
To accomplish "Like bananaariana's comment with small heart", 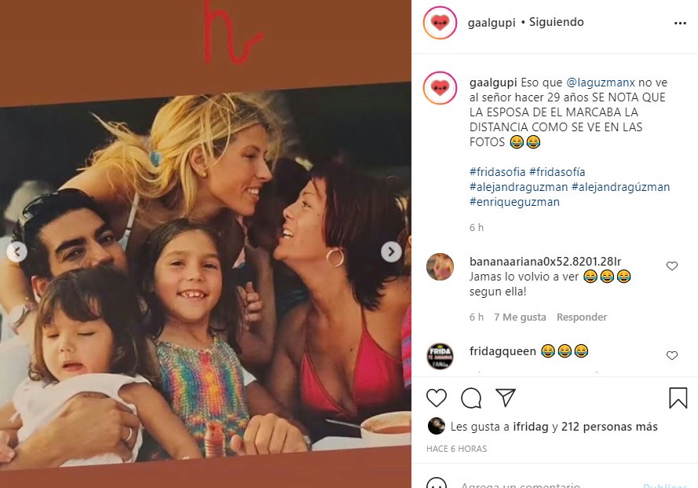I will pos(672,266).
